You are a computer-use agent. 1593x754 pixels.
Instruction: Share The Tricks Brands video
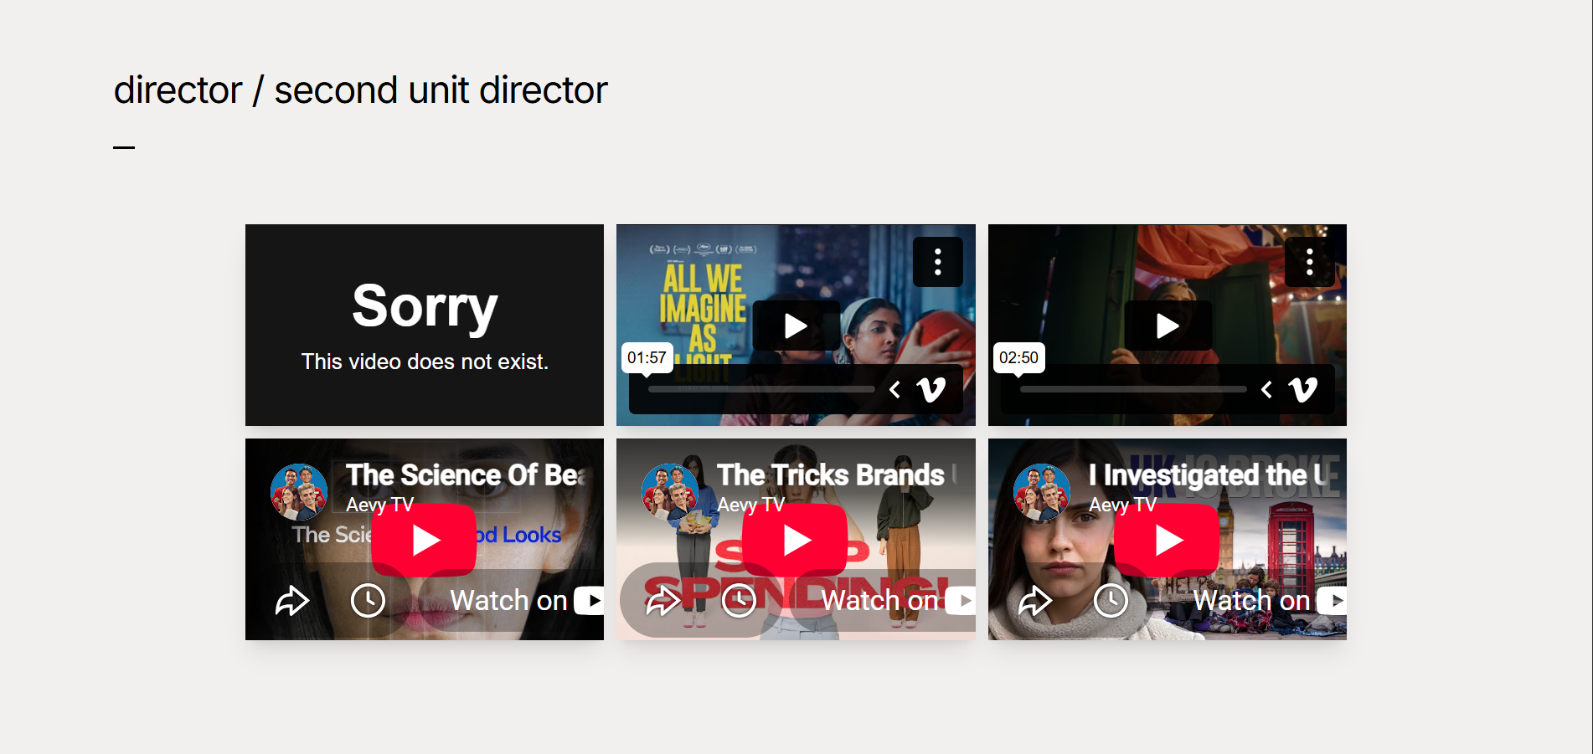coord(663,600)
